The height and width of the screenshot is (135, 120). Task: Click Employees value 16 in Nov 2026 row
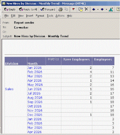point(112,110)
